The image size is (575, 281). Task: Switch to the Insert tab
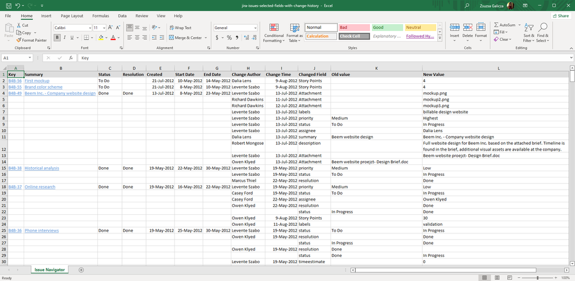(x=46, y=16)
